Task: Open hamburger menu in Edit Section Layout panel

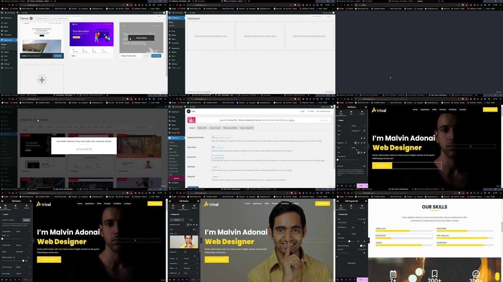Action: [2, 201]
